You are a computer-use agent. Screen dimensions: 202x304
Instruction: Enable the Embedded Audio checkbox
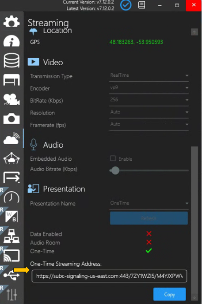(x=113, y=158)
